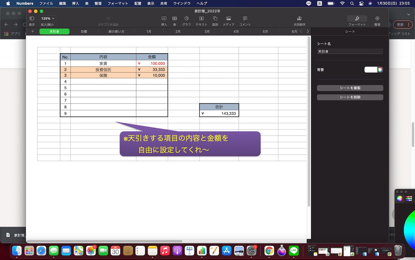This screenshot has height=260, width=415.
Task: Select the 投資信託 cell
Action: tap(103, 70)
